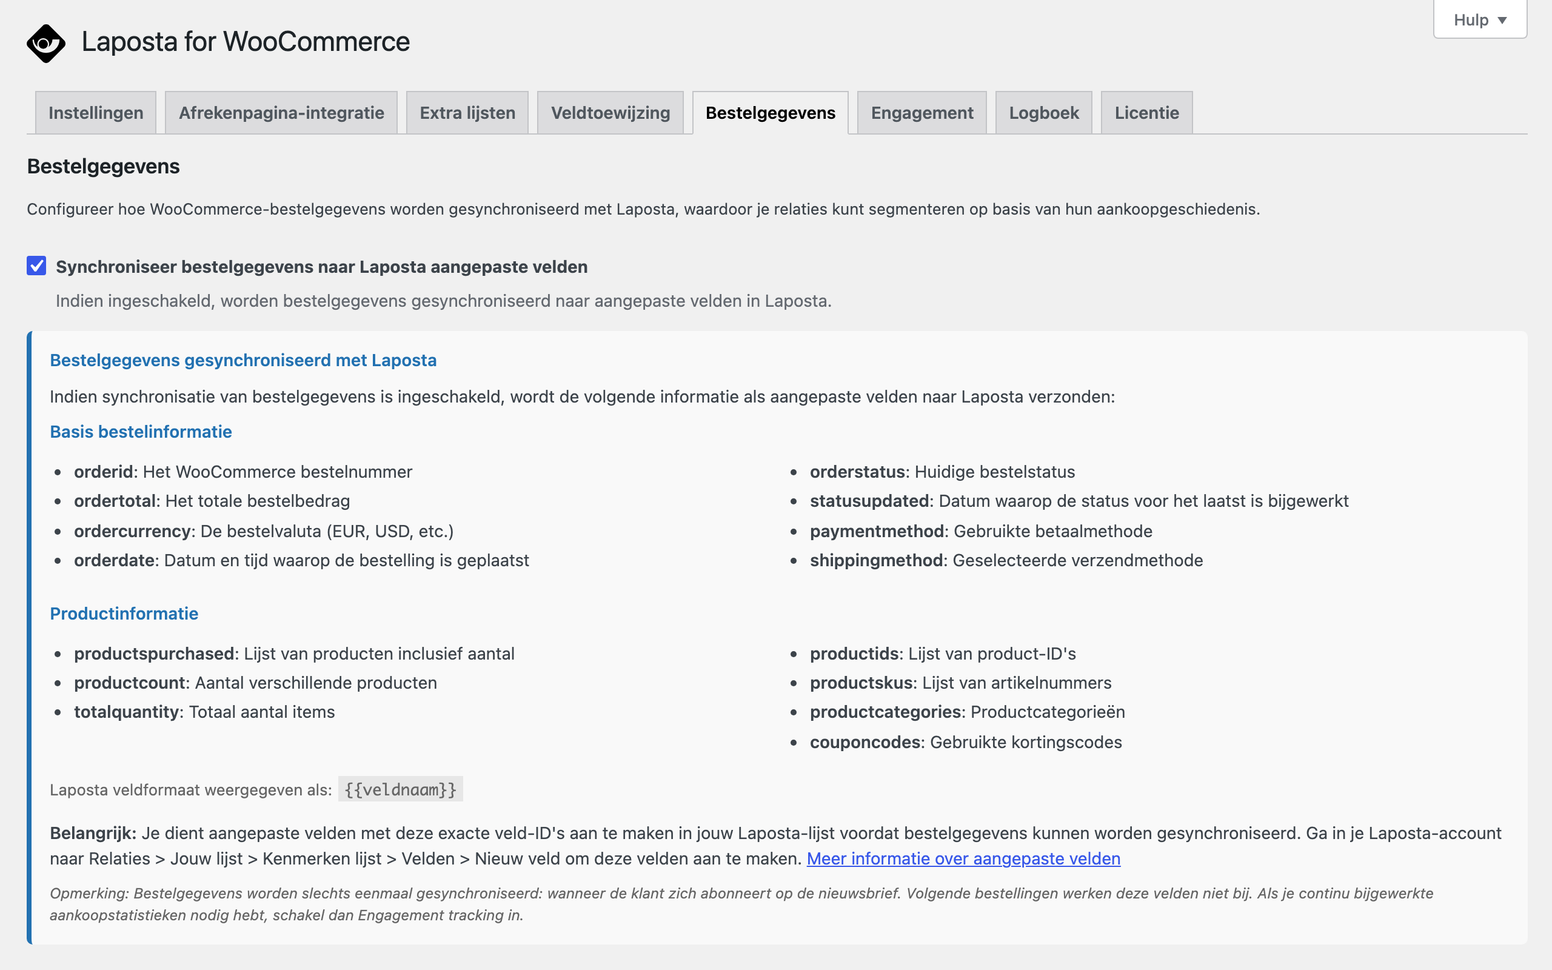The image size is (1552, 970).
Task: View the Logboek tab
Action: (x=1043, y=113)
